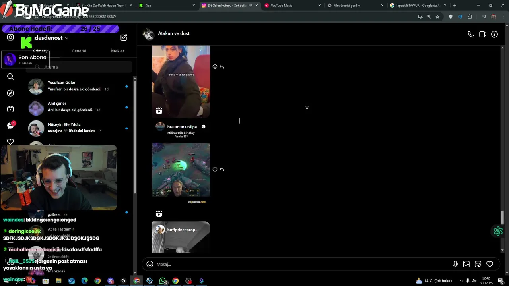This screenshot has height=286, width=509.
Task: Open Microsoft Edge from the taskbar
Action: coord(84,281)
